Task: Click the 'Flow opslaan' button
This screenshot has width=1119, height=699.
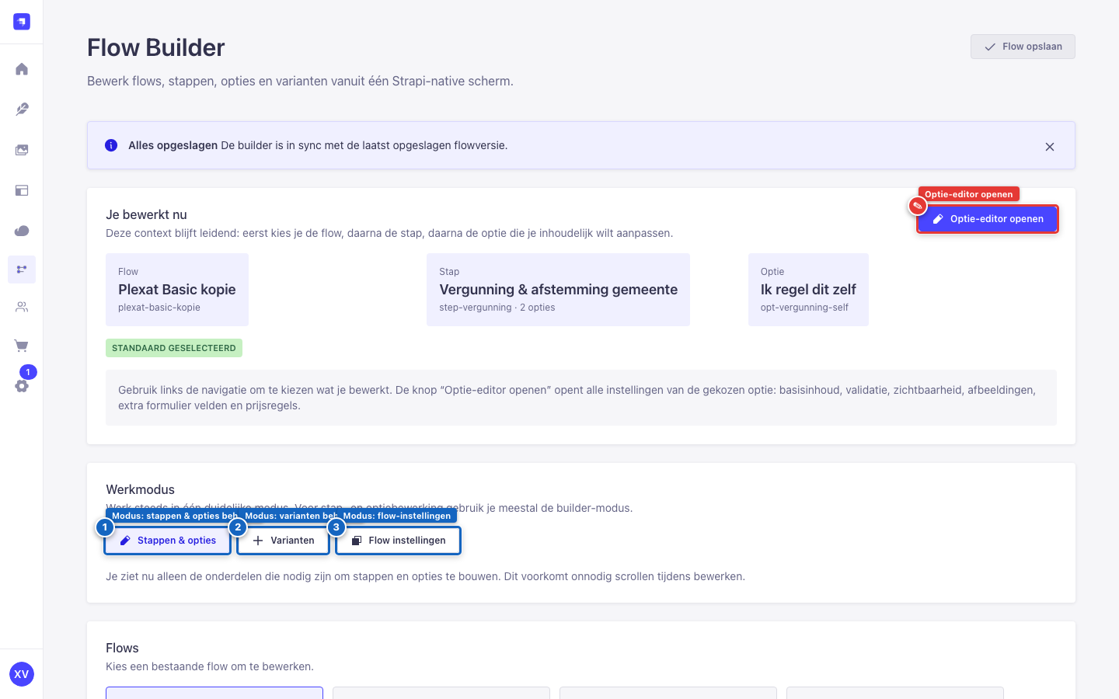Action: (x=1023, y=47)
